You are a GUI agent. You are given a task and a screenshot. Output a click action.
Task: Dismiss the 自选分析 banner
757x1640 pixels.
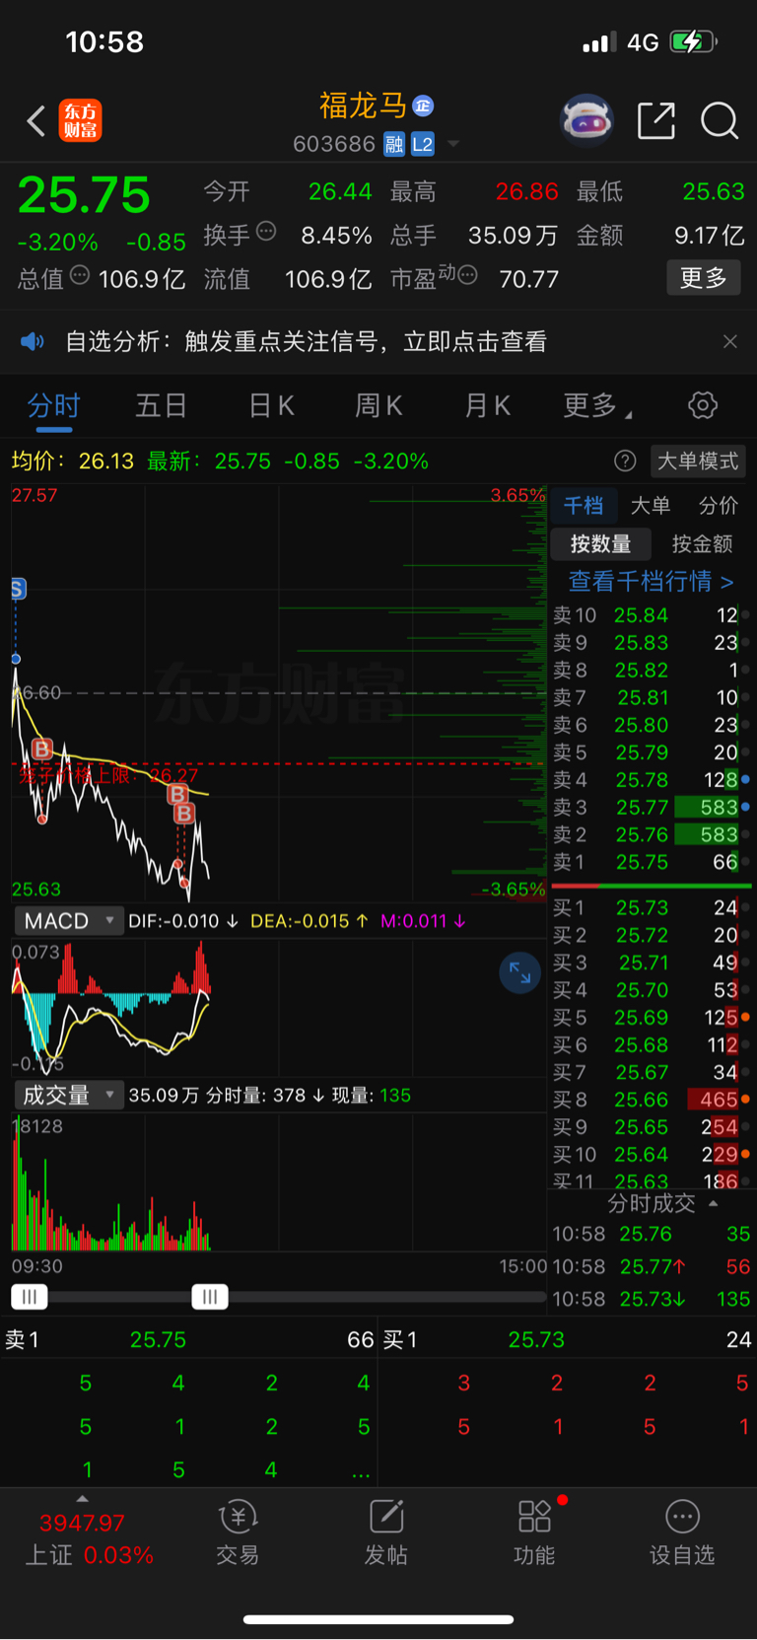click(730, 341)
